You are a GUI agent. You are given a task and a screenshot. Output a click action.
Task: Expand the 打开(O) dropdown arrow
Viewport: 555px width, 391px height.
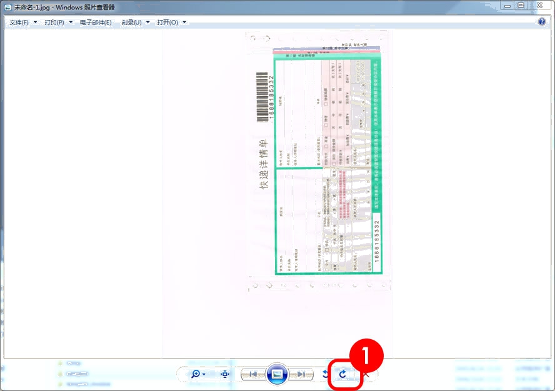click(x=184, y=22)
